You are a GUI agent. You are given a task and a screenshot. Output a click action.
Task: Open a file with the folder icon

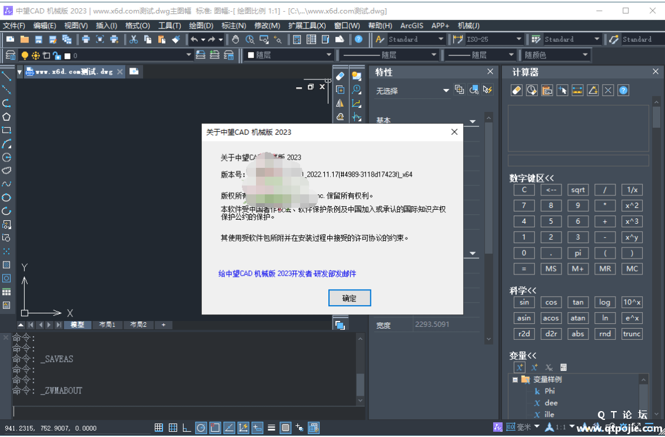pyautogui.click(x=25, y=39)
